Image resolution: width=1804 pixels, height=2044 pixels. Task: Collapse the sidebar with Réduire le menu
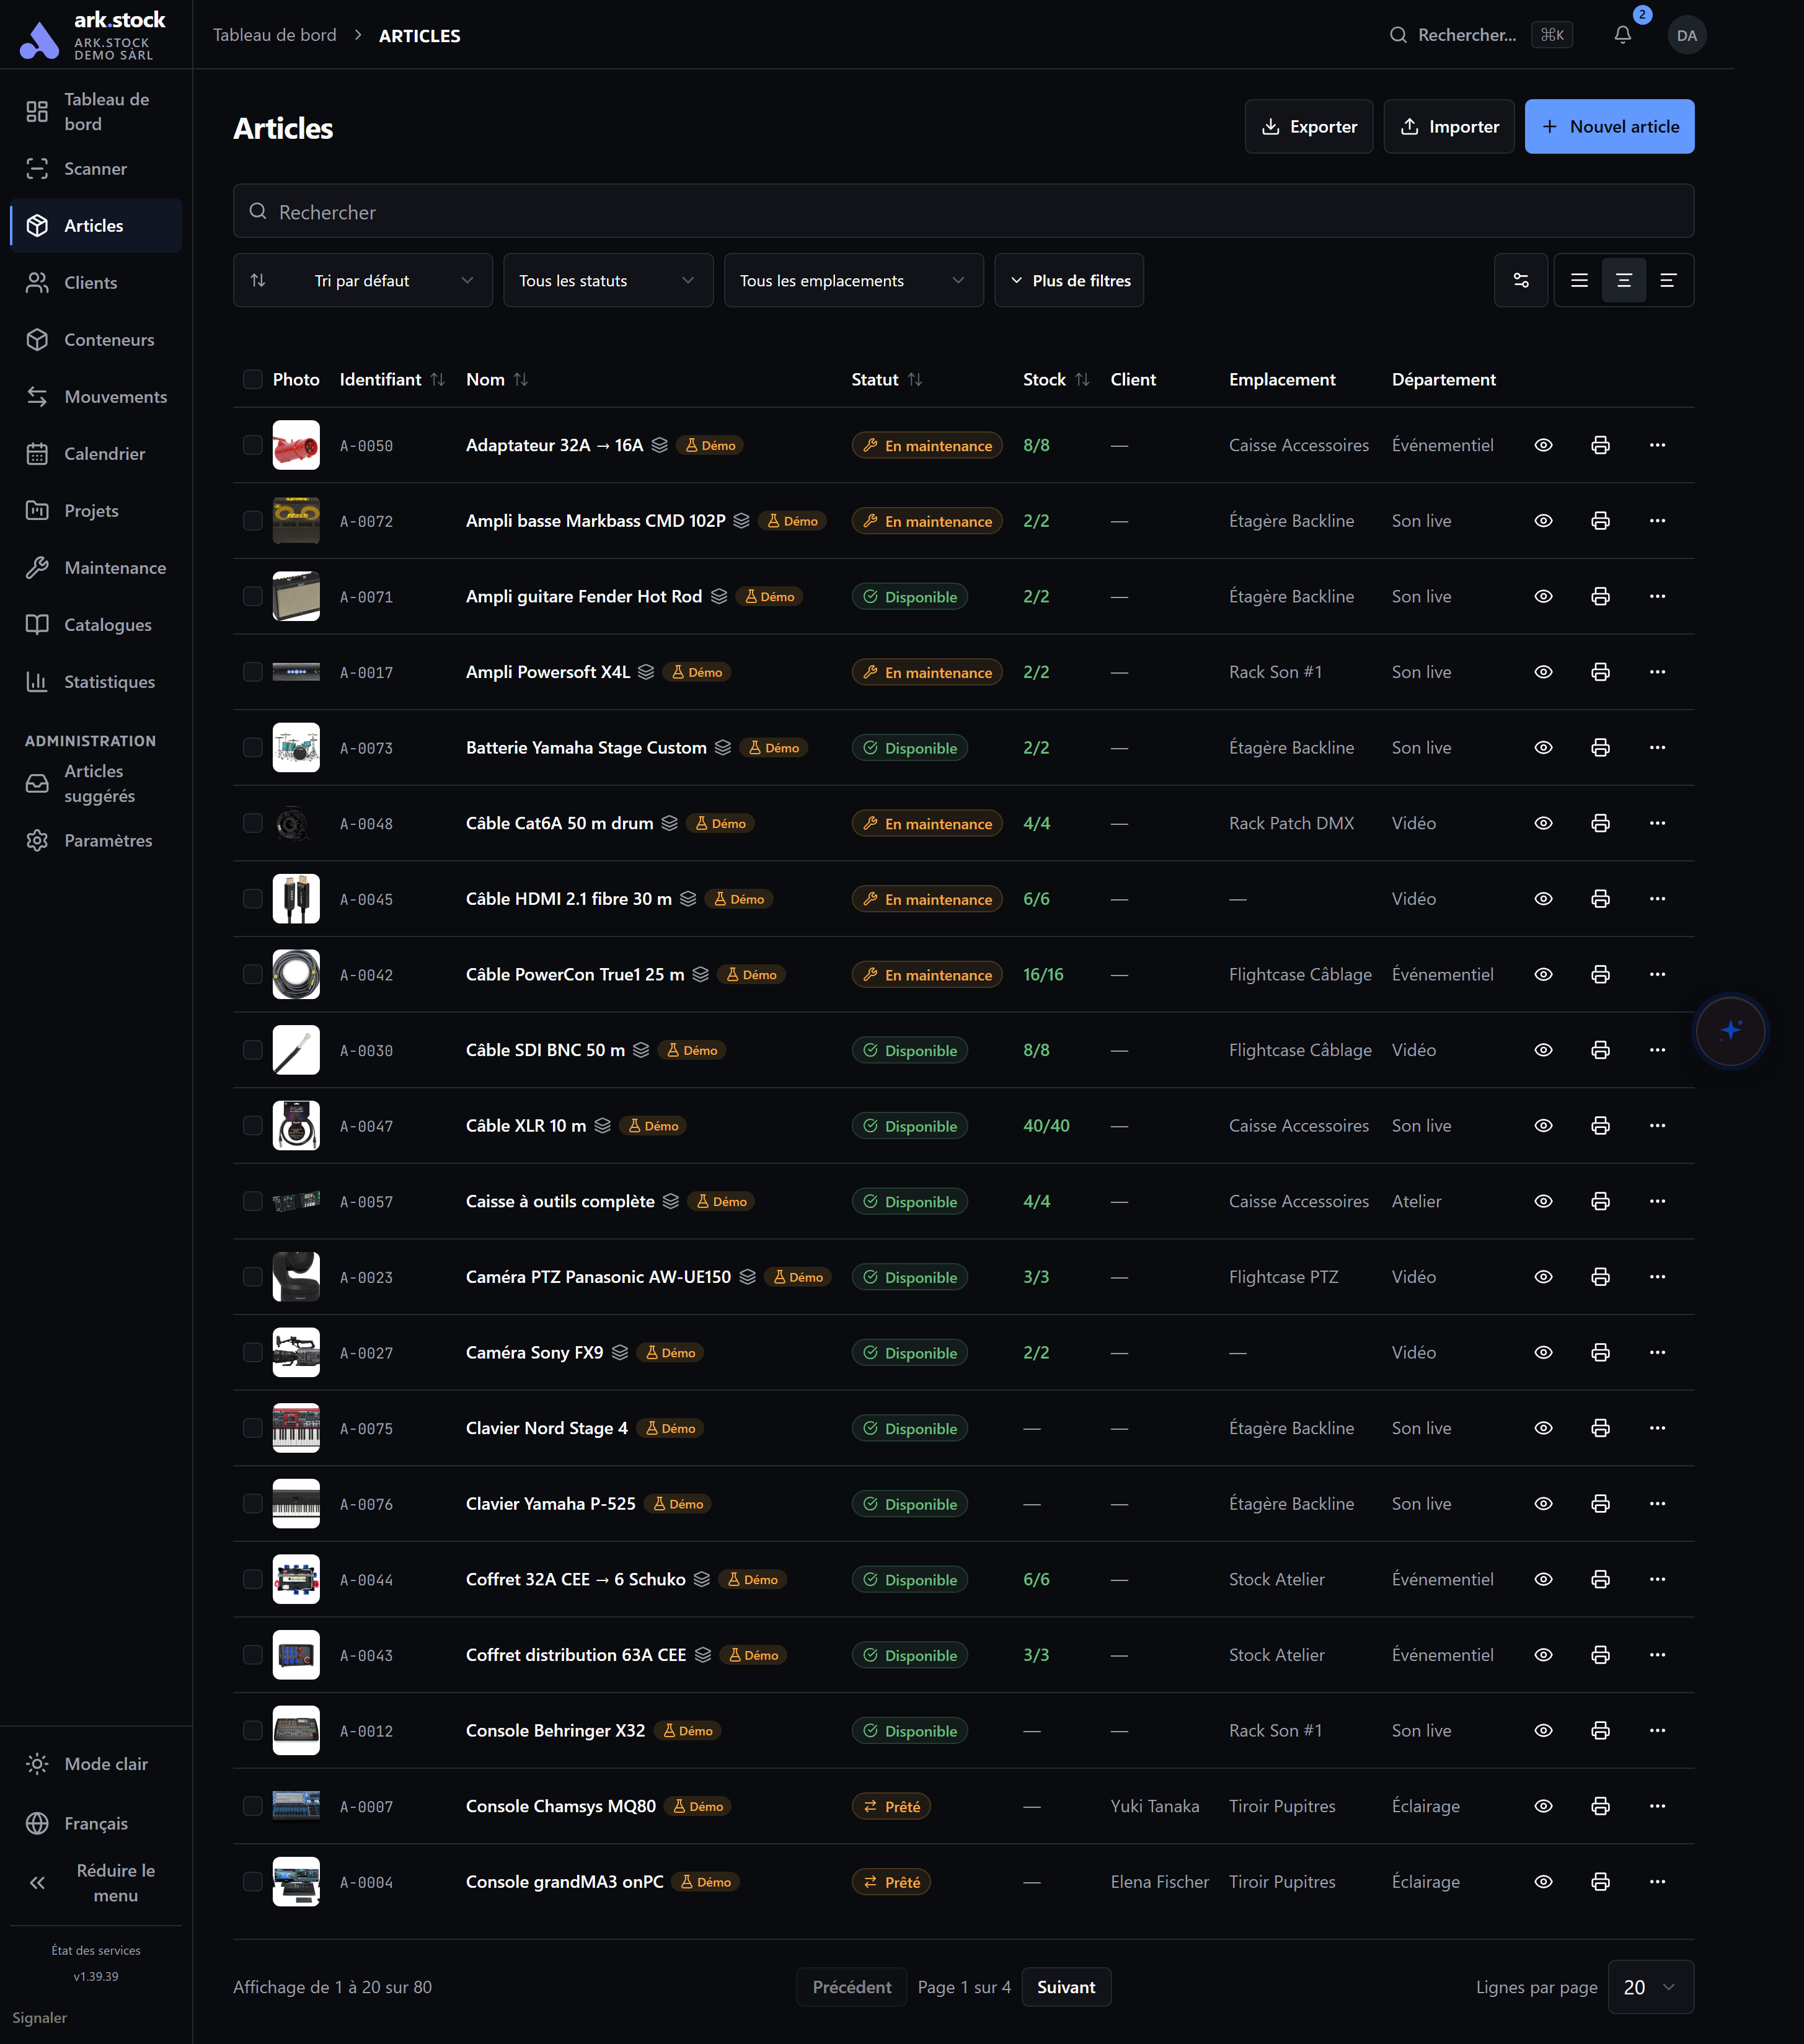tap(96, 1883)
